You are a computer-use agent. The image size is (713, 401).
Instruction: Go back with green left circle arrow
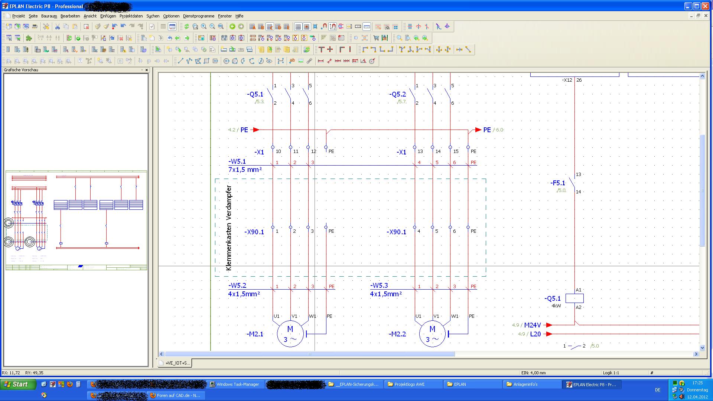[232, 26]
